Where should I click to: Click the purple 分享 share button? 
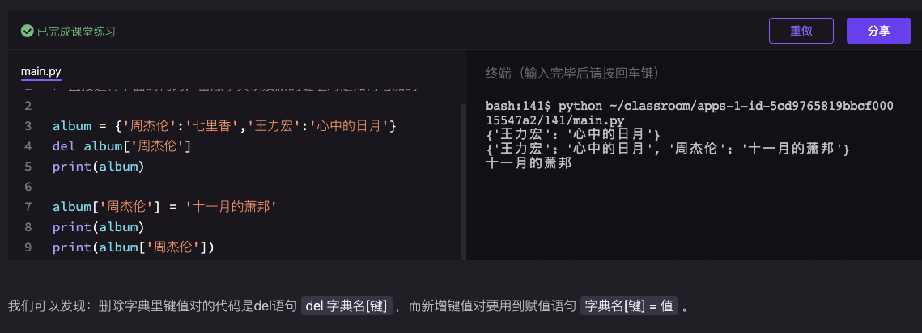[x=878, y=31]
